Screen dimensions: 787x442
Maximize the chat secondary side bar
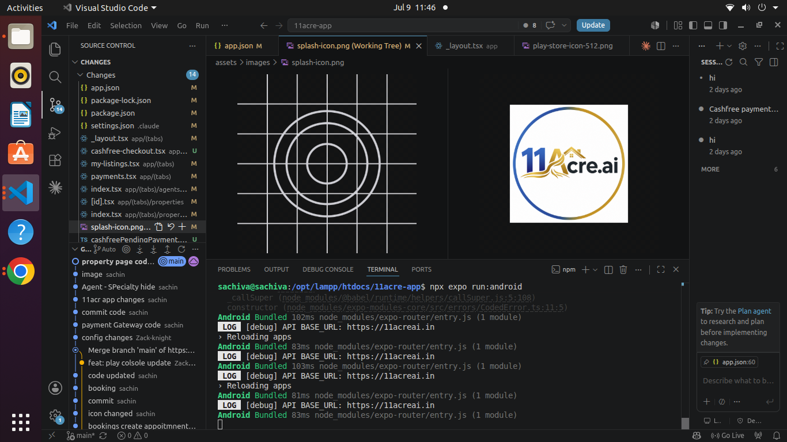781,46
